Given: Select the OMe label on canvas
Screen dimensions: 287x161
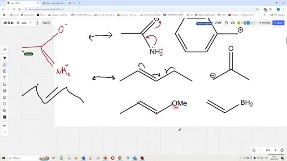Looking at the screenshot, I should pyautogui.click(x=179, y=103).
